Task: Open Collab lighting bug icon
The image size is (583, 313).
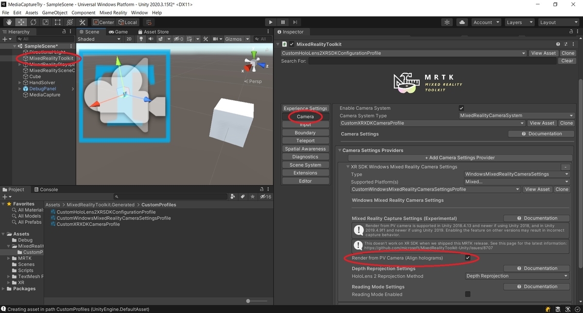Action: [447, 22]
